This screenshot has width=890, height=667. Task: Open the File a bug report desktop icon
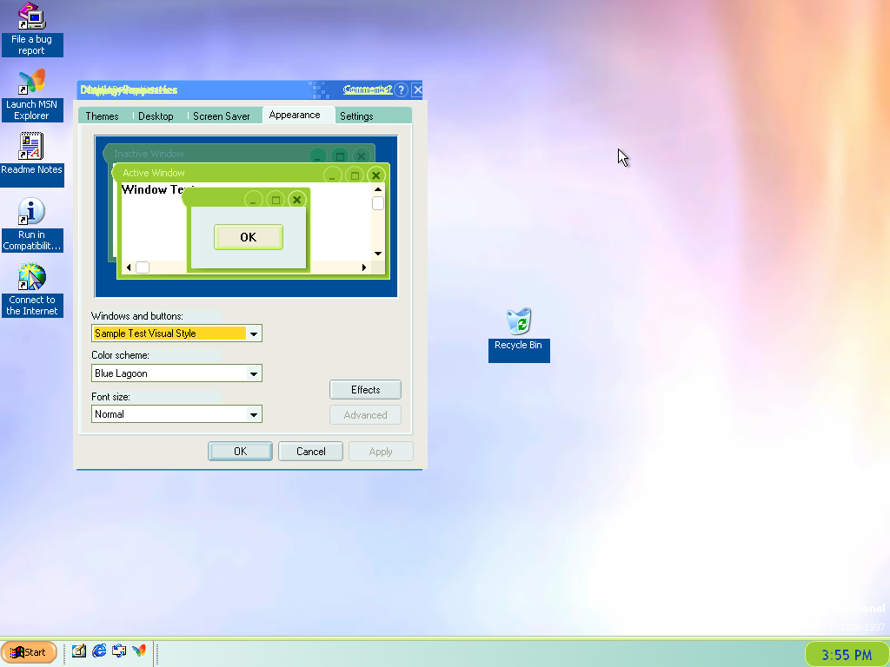(x=32, y=30)
